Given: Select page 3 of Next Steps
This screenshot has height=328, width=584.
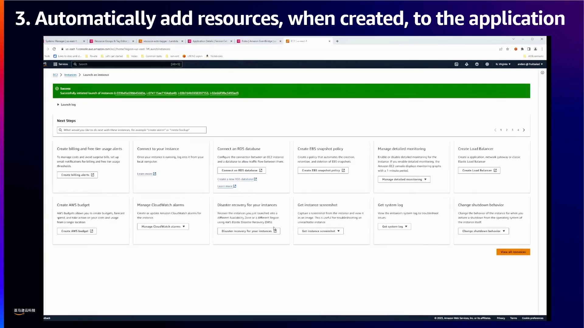Looking at the screenshot, I should pos(512,130).
